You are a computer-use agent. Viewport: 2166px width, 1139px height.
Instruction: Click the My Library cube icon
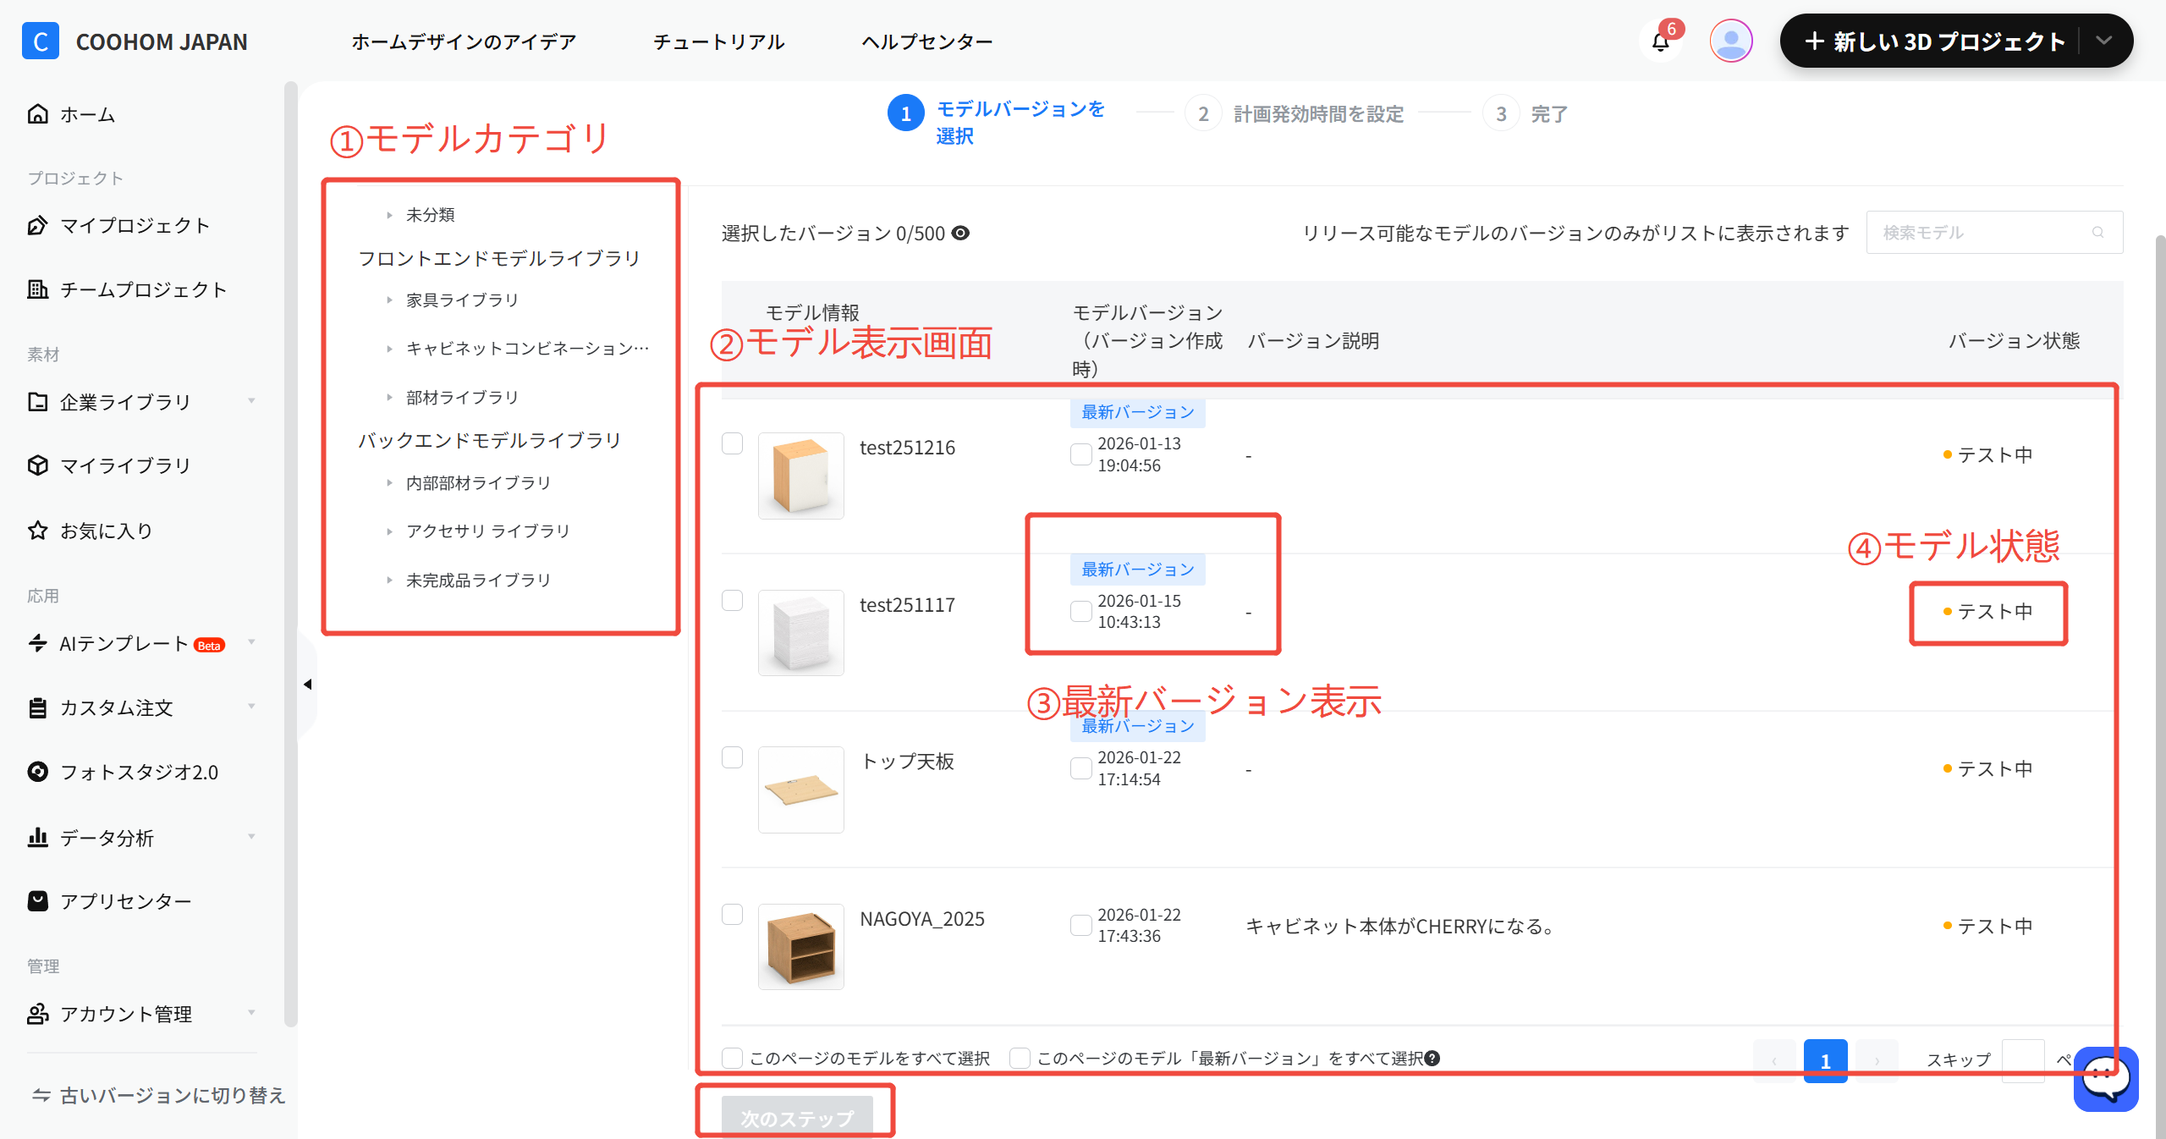tap(37, 465)
